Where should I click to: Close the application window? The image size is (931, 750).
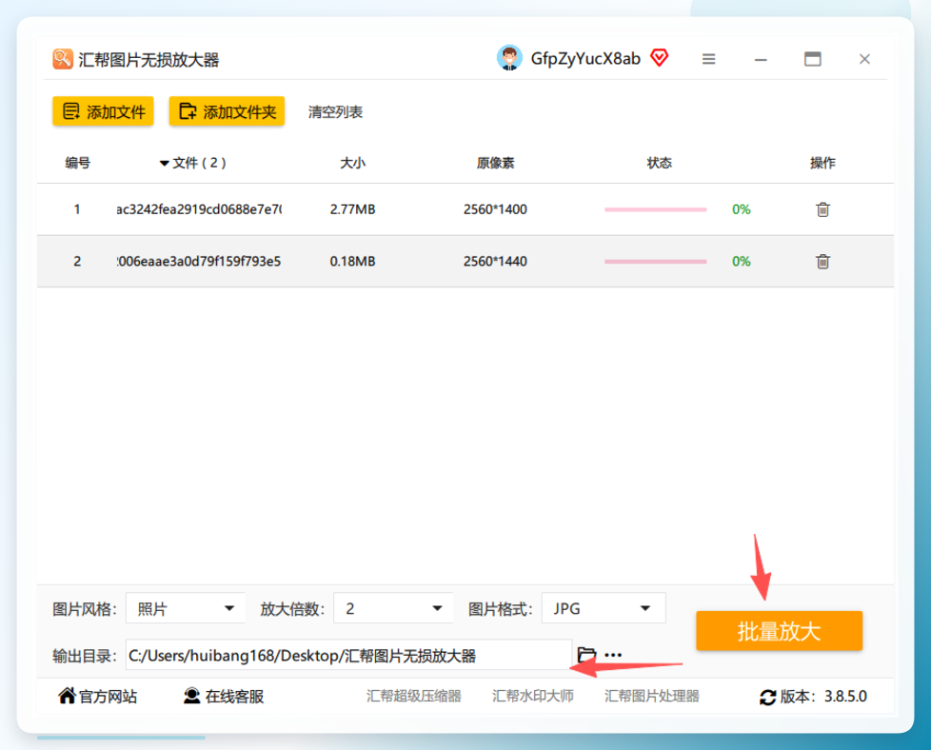[864, 59]
